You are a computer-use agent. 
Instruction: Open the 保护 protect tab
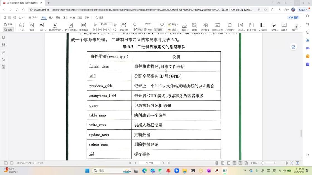click(x=87, y=17)
